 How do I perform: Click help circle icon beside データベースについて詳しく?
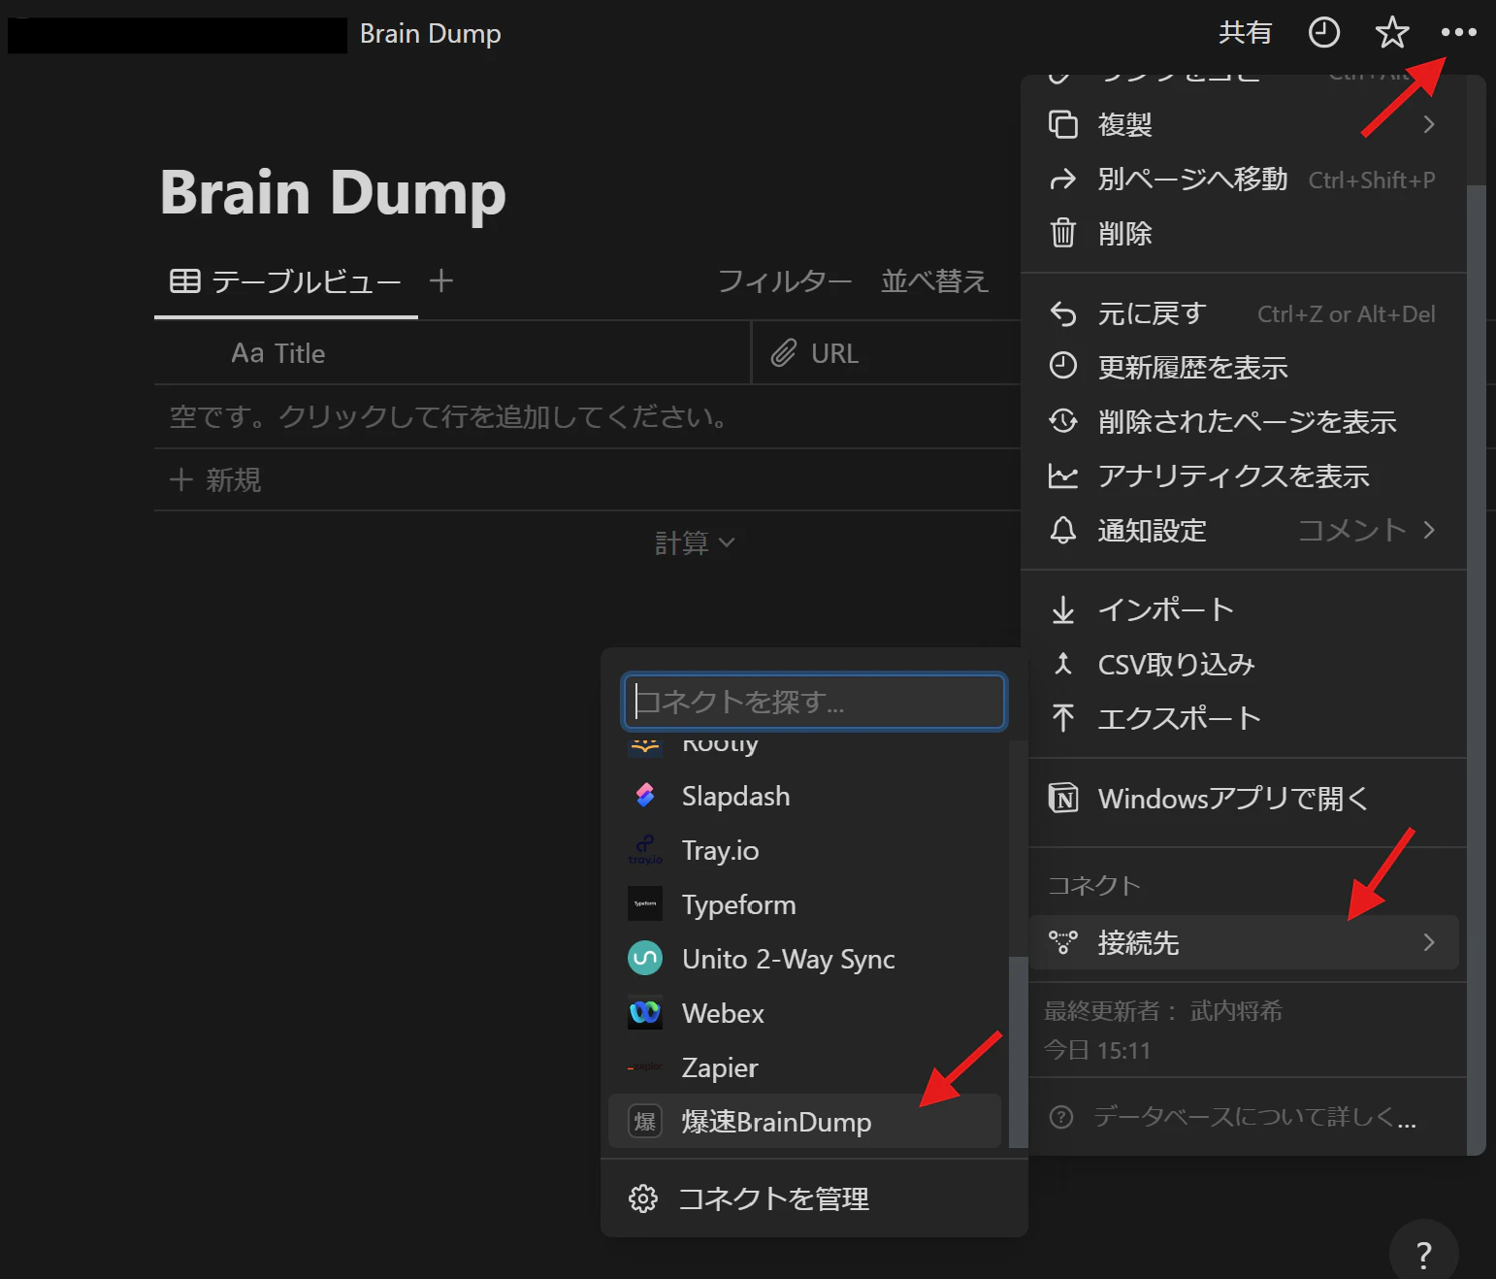click(x=1062, y=1117)
